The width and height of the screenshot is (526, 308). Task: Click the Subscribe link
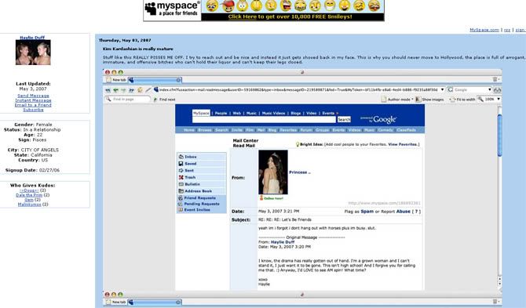point(33,110)
